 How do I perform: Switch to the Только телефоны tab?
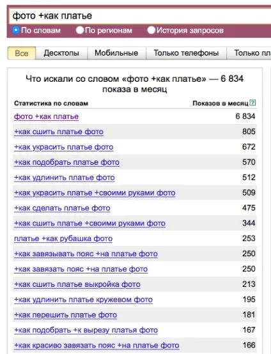coord(187,53)
